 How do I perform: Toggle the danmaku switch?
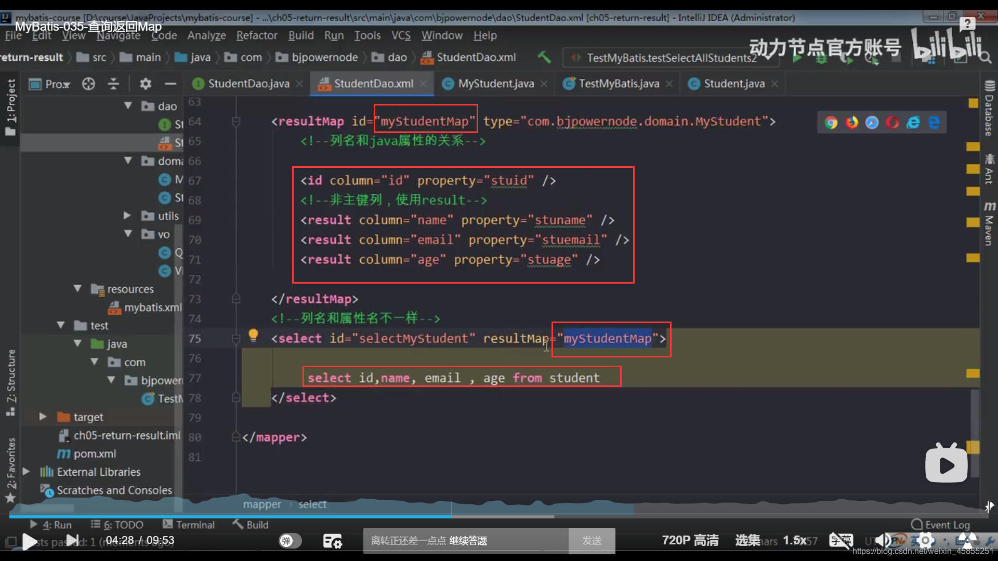pyautogui.click(x=290, y=541)
